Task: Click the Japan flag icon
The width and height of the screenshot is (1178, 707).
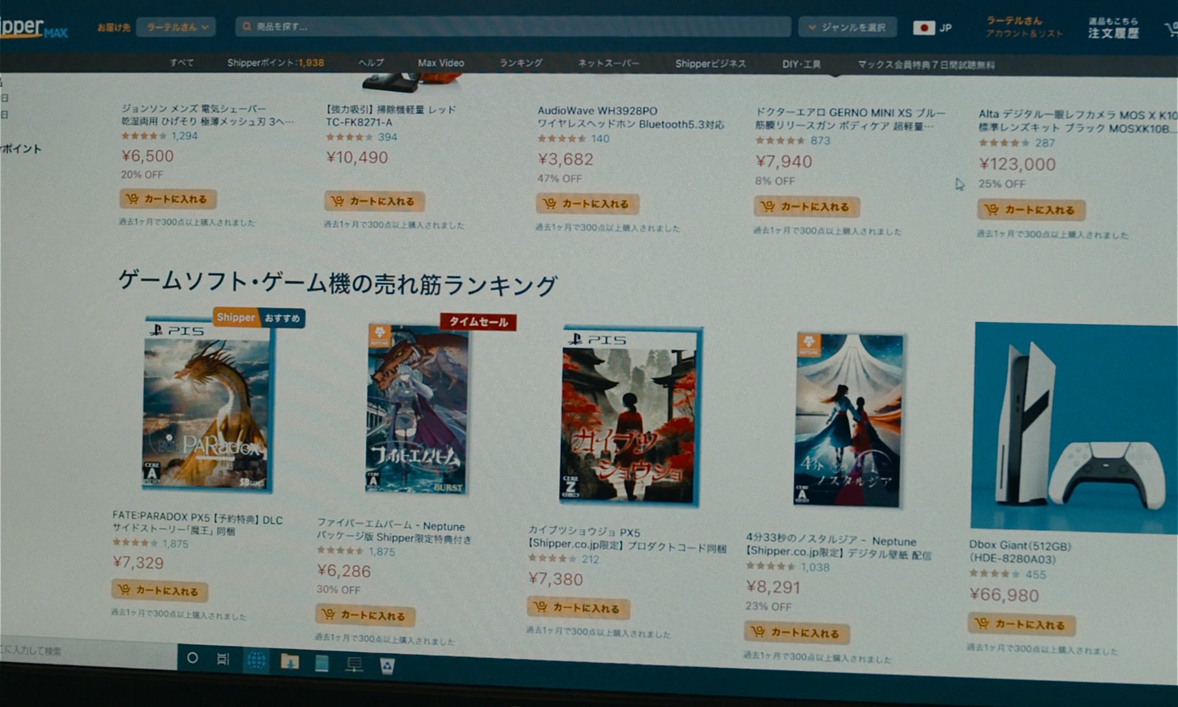Action: (x=923, y=28)
